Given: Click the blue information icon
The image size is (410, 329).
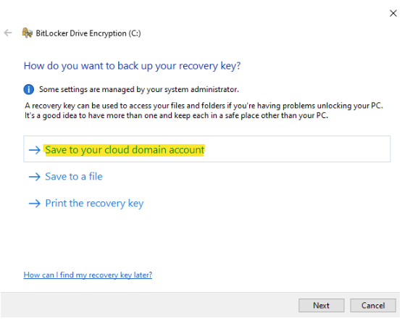Looking at the screenshot, I should point(28,89).
